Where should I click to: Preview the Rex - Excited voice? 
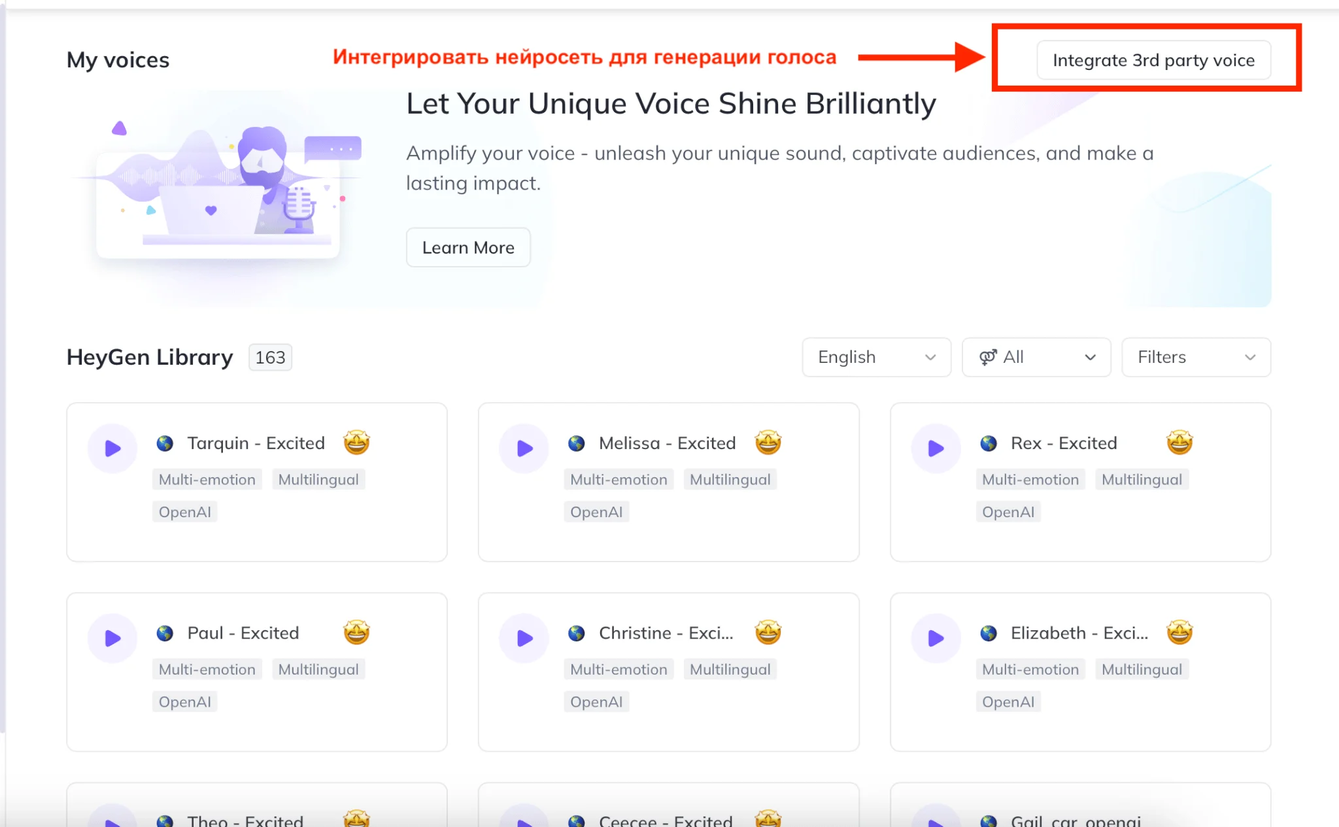[x=936, y=448]
